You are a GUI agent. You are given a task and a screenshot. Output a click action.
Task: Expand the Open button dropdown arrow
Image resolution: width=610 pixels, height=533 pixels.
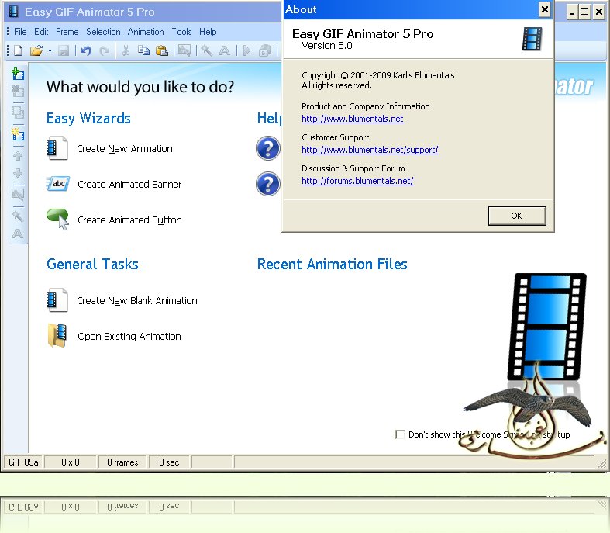click(50, 50)
